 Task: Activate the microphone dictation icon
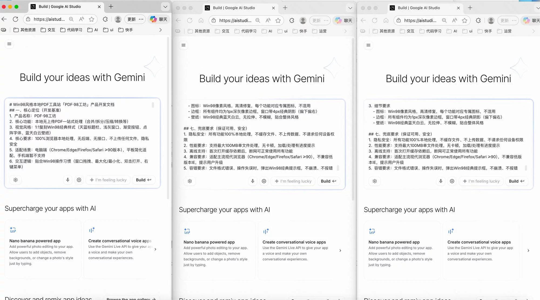click(x=68, y=180)
